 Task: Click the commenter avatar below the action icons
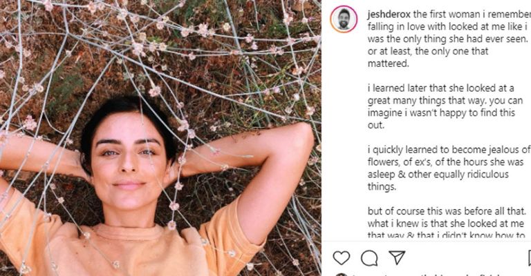(342, 275)
